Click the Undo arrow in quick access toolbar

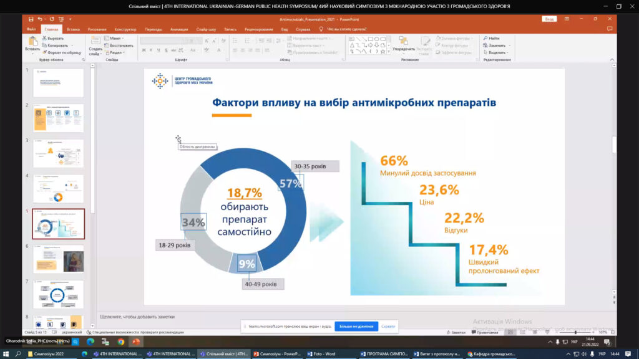click(40, 19)
